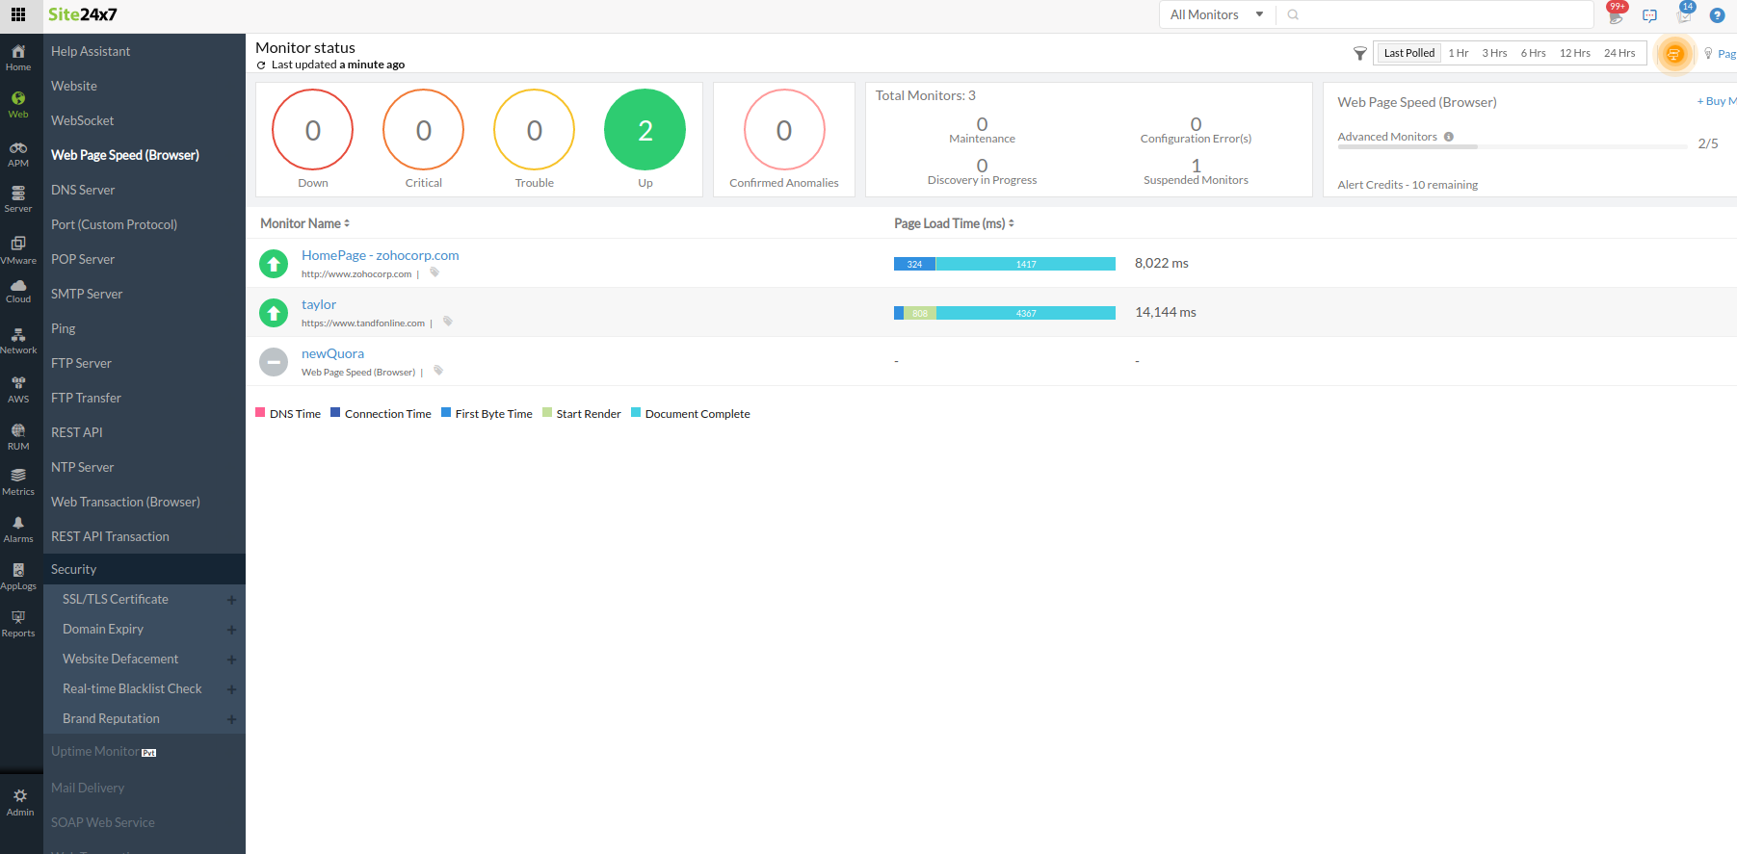Screen dimensions: 1737x854
Task: Switch time range to 24 Hrs
Action: [x=1619, y=53]
